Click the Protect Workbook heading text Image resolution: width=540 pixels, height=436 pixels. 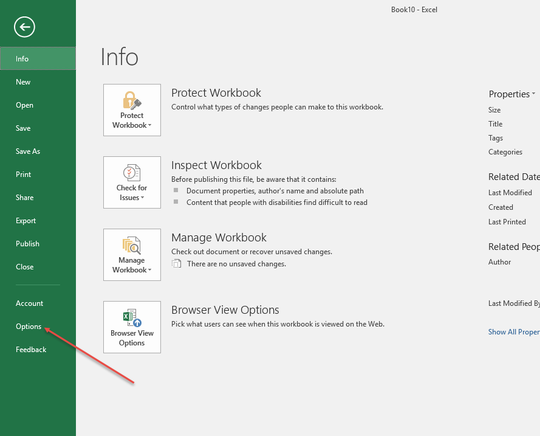216,92
